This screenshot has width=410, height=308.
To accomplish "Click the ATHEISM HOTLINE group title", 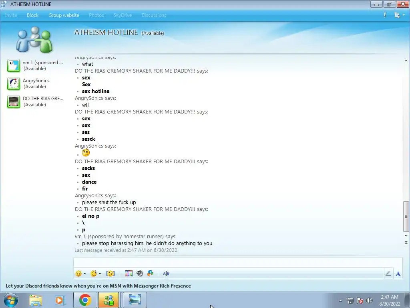I will [x=106, y=32].
